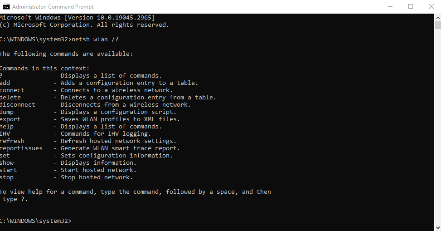Click the scrollbar up arrow
Viewport: 441px width, 231px height.
pyautogui.click(x=437, y=18)
